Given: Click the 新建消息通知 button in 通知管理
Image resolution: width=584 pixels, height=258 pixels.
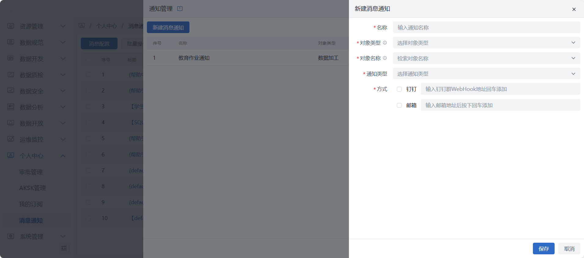Looking at the screenshot, I should (168, 27).
